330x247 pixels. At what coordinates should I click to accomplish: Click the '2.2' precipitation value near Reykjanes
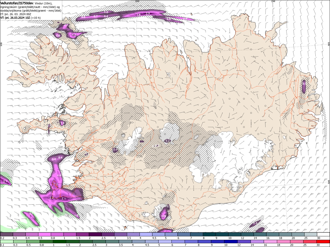point(51,198)
